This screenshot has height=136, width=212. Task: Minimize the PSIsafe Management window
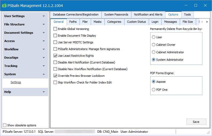[186, 5]
